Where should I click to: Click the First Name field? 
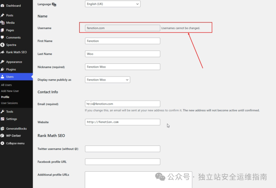123,41
